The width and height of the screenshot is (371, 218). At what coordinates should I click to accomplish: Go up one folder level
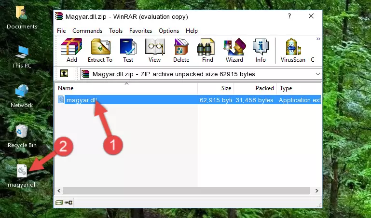[x=64, y=73]
